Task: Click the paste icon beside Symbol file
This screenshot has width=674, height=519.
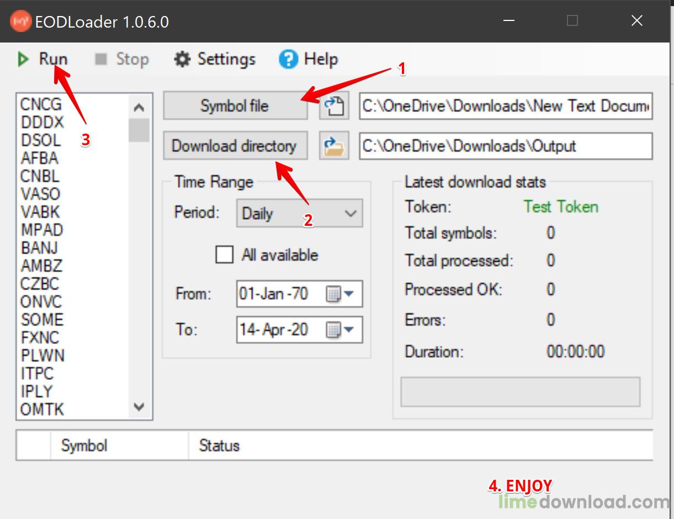Action: (x=334, y=106)
